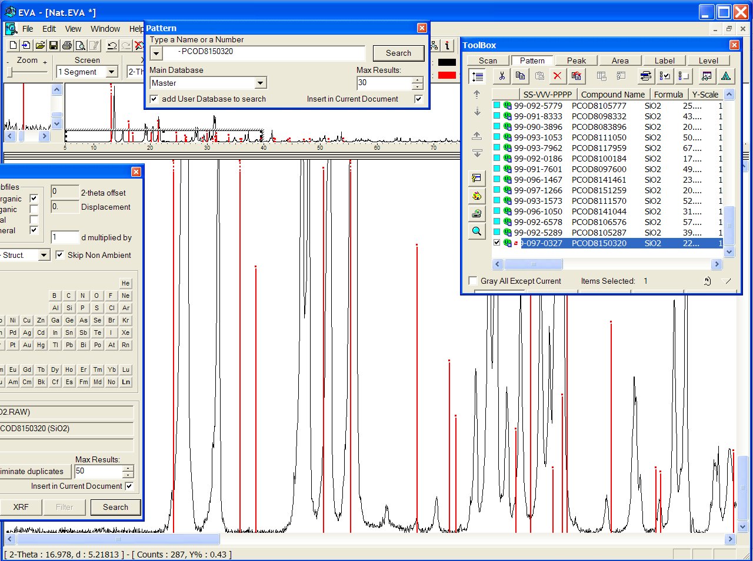This screenshot has height=561, width=753.
Task: Click the color palette icon in ToolBox sidebar
Action: click(477, 196)
